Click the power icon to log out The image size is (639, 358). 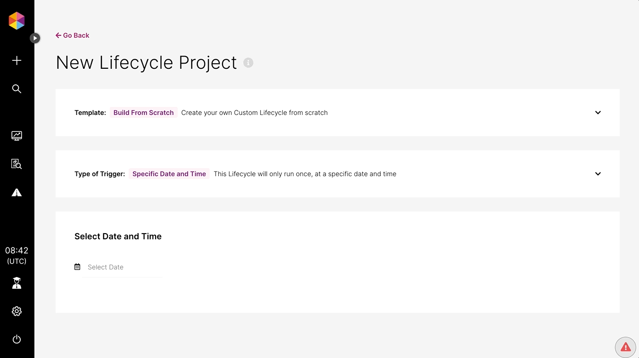click(16, 339)
